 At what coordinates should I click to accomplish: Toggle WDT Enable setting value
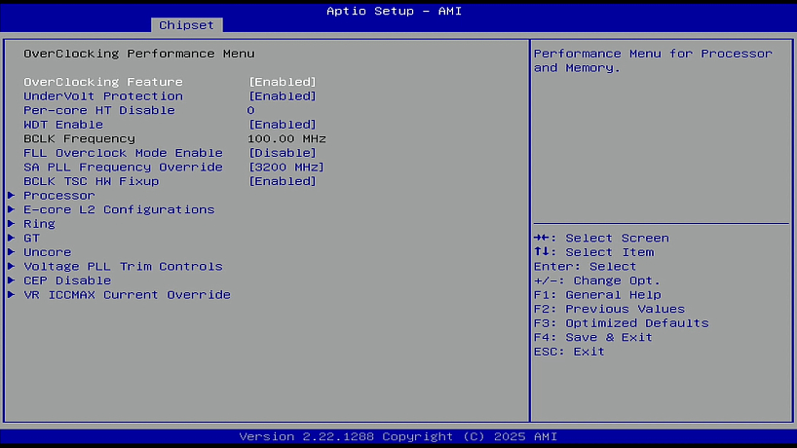[283, 125]
